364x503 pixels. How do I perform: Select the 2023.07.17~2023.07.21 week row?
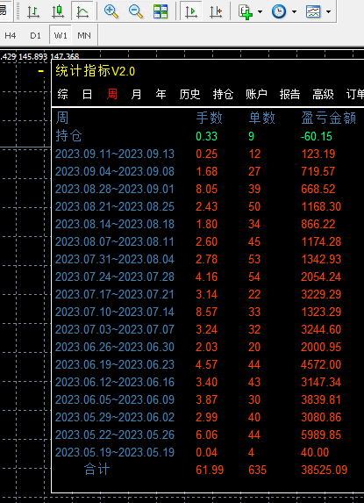pos(115,294)
